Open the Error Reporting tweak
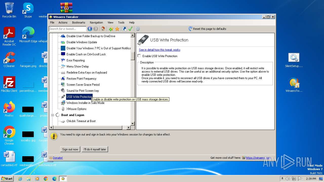Screen dimensions: 324x182 tap(75, 60)
